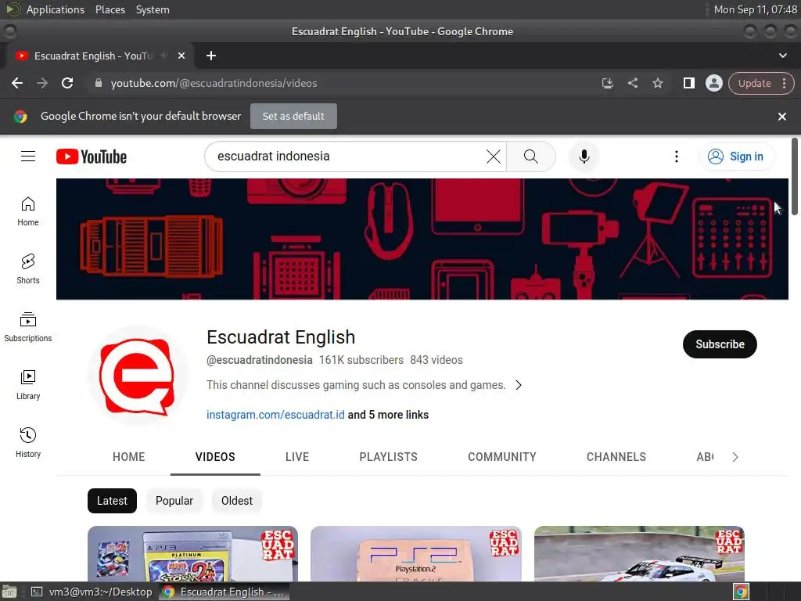
Task: Open Library in the sidebar
Action: pos(28,385)
